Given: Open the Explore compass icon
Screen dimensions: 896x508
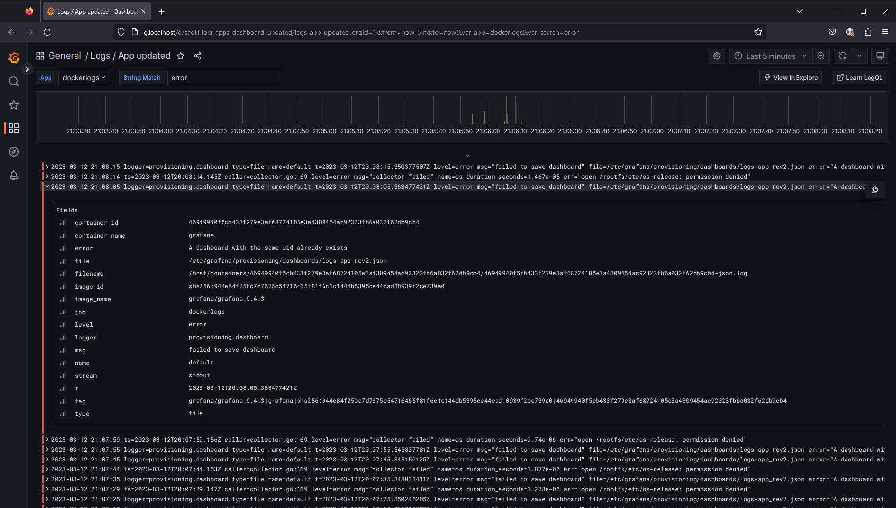Looking at the screenshot, I should pos(14,152).
